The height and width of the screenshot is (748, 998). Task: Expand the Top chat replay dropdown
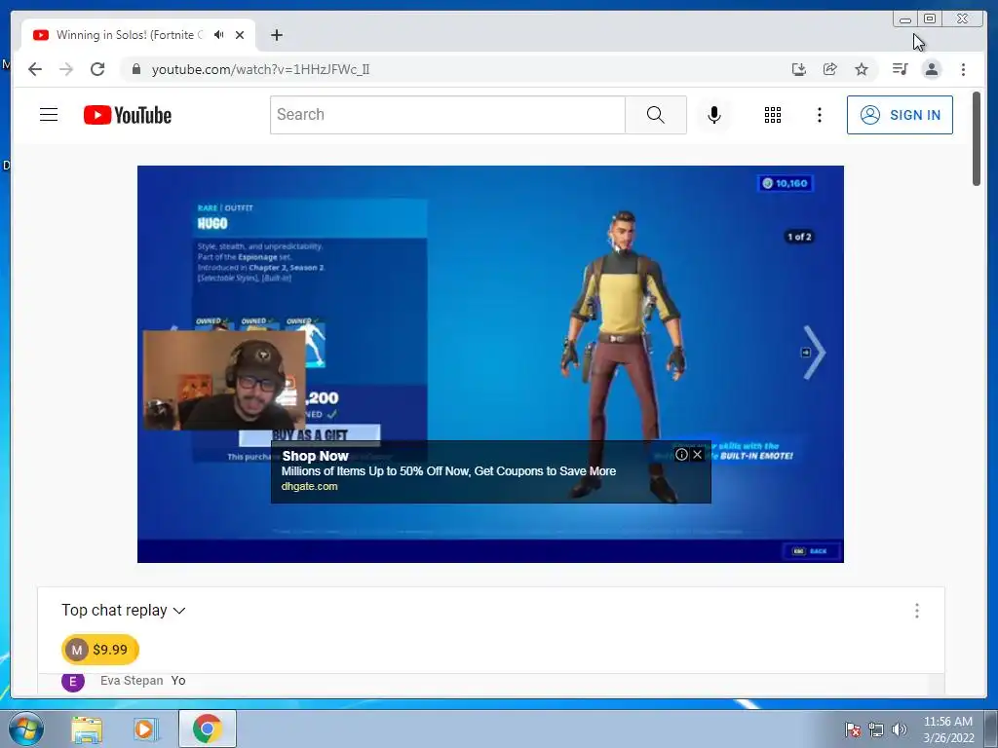[124, 610]
